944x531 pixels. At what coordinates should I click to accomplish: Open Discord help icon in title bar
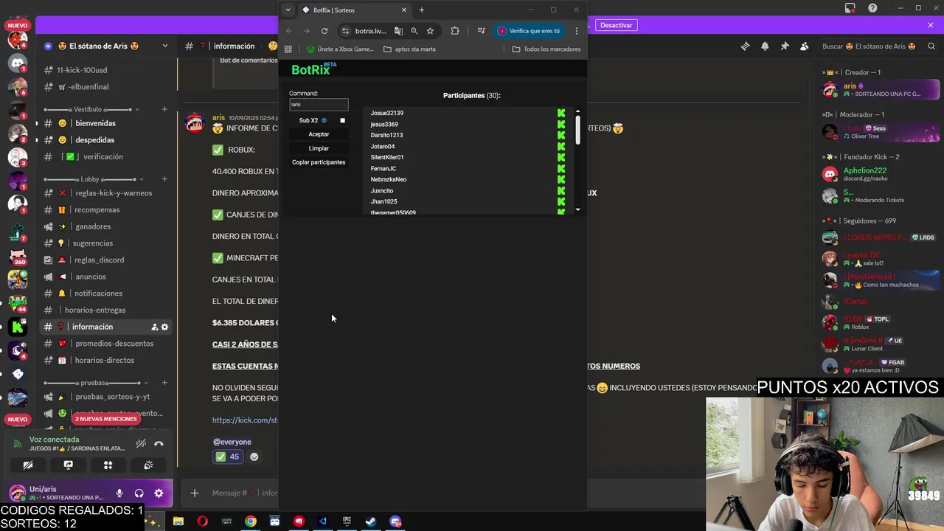tap(872, 8)
